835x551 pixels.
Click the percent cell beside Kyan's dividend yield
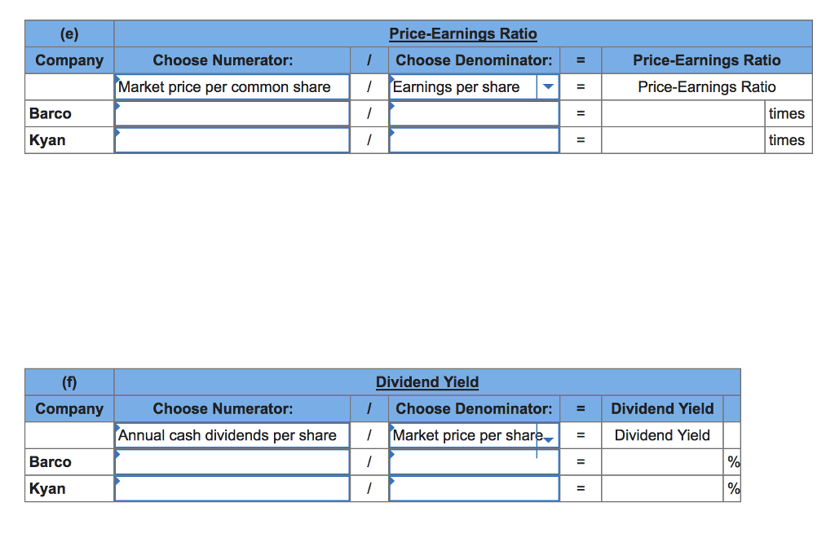pos(732,488)
